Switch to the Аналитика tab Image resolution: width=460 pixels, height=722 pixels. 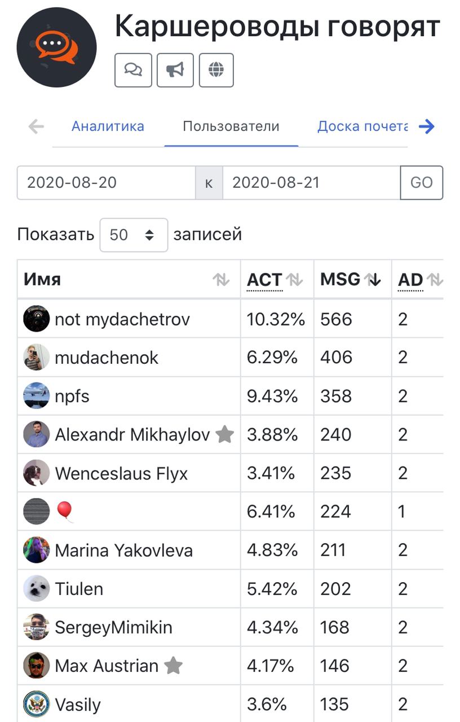point(108,126)
